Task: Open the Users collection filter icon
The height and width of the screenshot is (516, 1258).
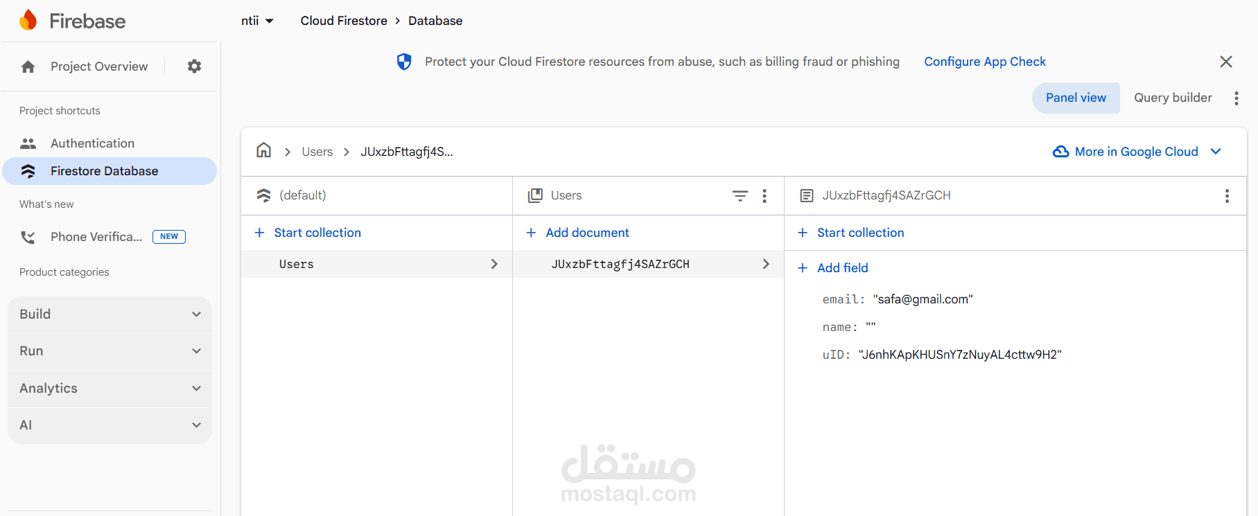Action: [740, 196]
